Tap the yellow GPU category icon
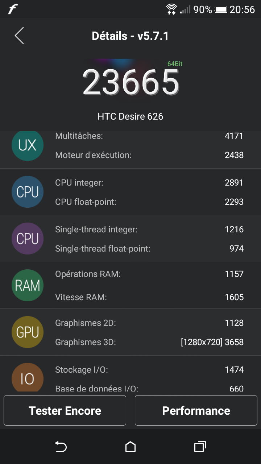 point(28,332)
